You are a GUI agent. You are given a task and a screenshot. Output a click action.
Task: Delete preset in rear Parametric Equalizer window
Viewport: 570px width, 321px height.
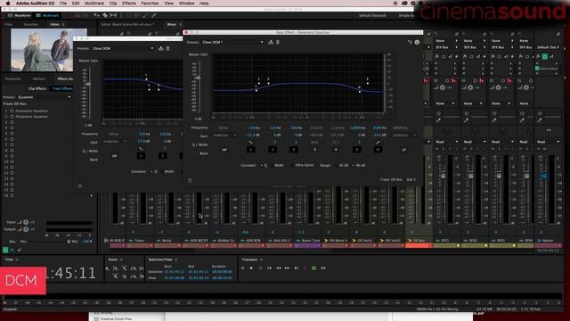click(168, 48)
